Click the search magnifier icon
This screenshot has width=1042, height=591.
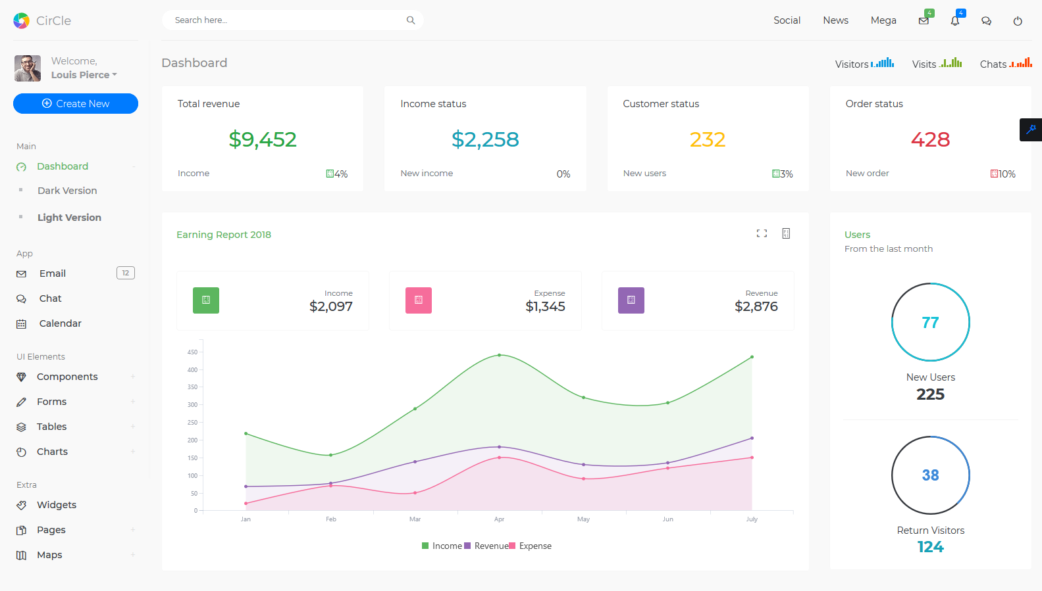[411, 20]
